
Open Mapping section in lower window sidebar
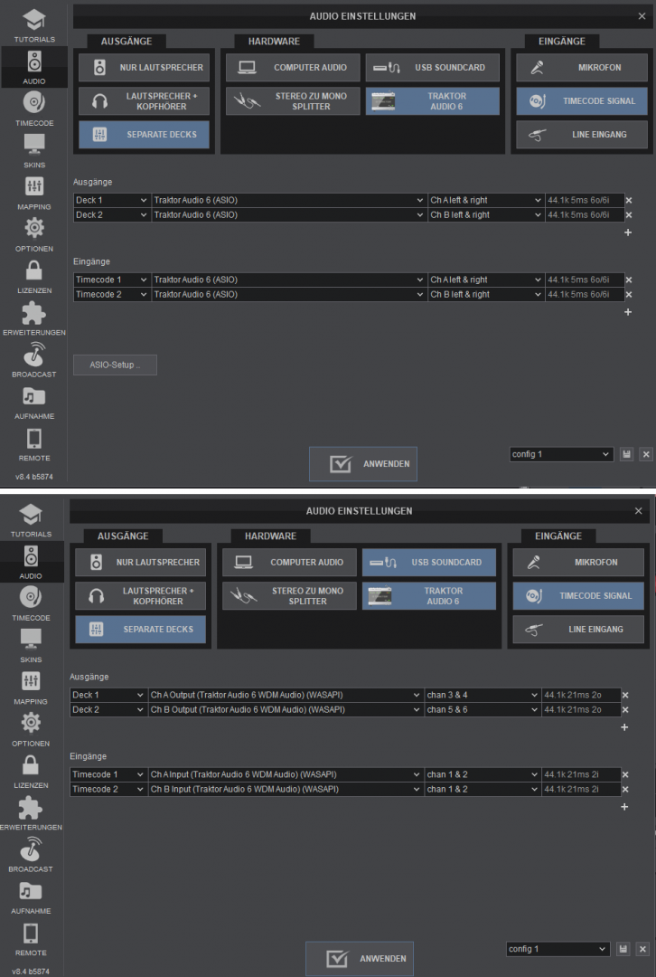31,688
